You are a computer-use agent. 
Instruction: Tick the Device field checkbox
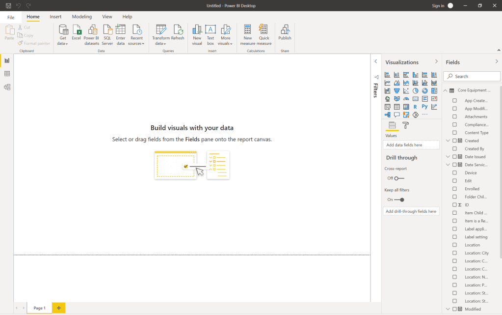pos(454,173)
